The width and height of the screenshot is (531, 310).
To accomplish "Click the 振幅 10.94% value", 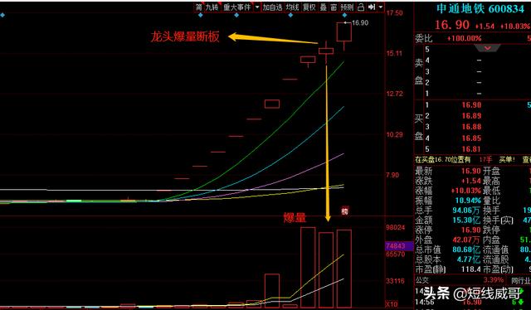I will tap(468, 201).
